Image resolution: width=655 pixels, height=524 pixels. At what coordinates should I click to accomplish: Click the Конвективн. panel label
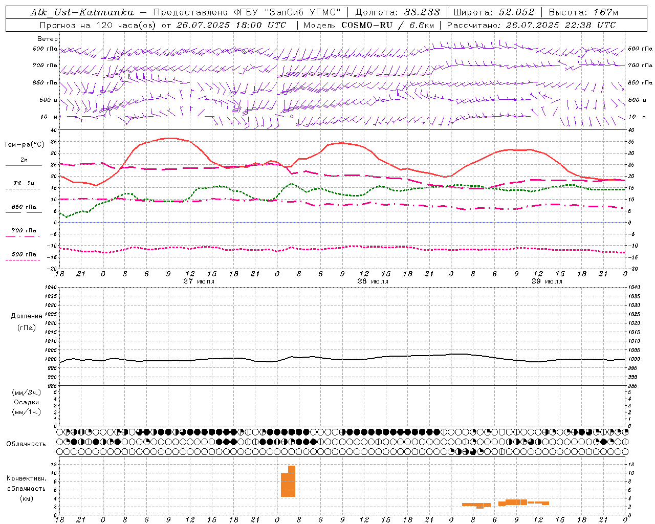tap(27, 478)
